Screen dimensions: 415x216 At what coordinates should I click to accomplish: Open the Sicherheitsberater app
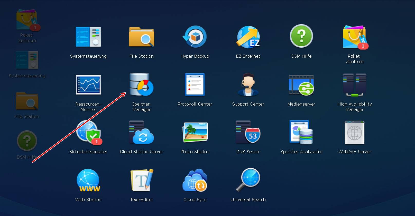[x=89, y=132]
